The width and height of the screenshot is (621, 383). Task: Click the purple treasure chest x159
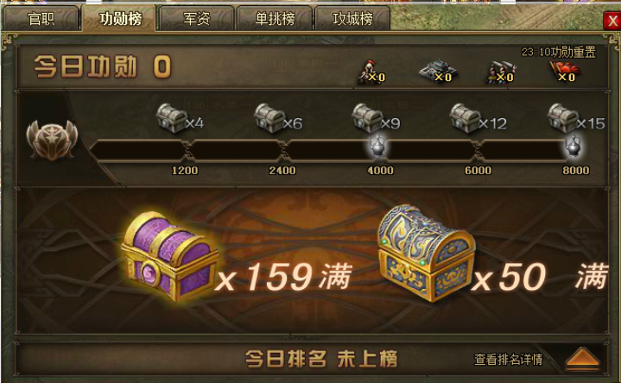pyautogui.click(x=169, y=255)
